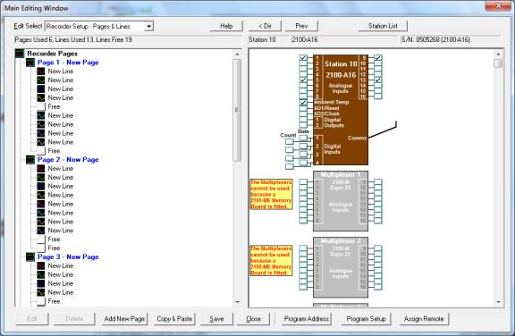
Task: Click the chart icon beside Page 2
Action: coord(30,160)
